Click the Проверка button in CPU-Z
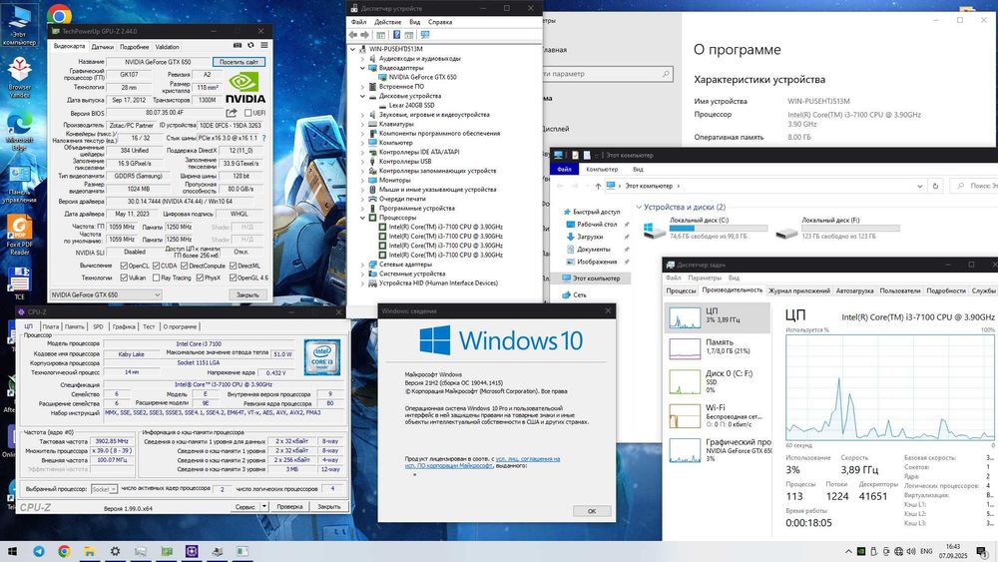The height and width of the screenshot is (562, 998). coord(289,507)
